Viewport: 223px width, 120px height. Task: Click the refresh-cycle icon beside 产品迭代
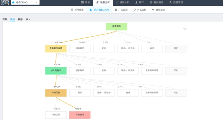[x=134, y=10]
